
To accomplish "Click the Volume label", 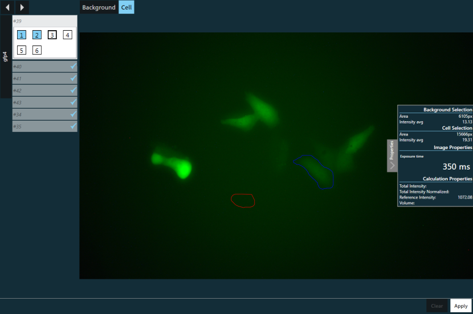I will point(407,203).
